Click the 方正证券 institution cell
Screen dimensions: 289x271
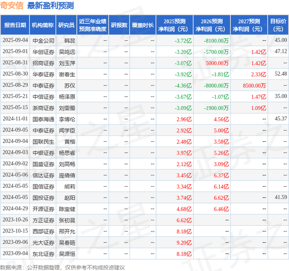pyautogui.click(x=43, y=220)
